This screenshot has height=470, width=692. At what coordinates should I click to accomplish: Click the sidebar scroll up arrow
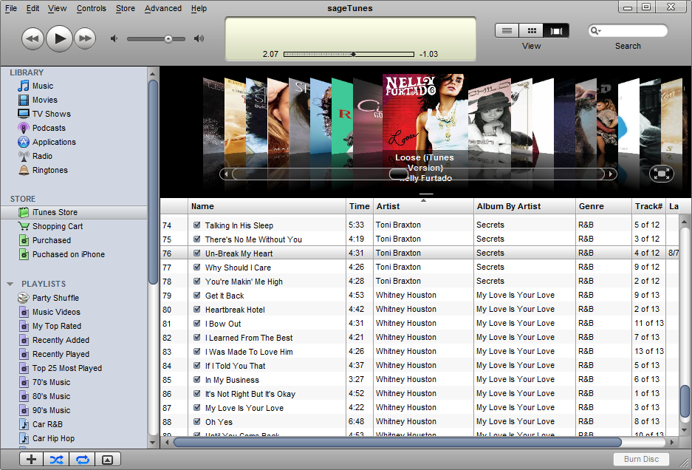tap(153, 74)
